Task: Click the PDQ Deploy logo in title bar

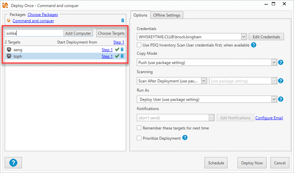Action: pos(5,5)
